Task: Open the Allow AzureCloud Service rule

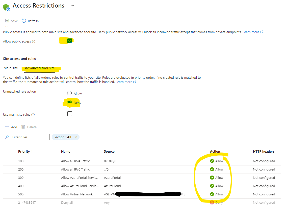Action: click(x=80, y=186)
